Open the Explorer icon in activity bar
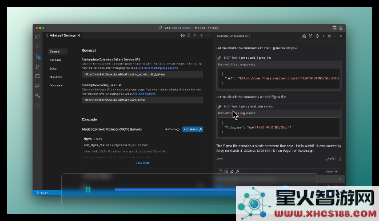Viewport: 379px width, 221px height. [38, 37]
